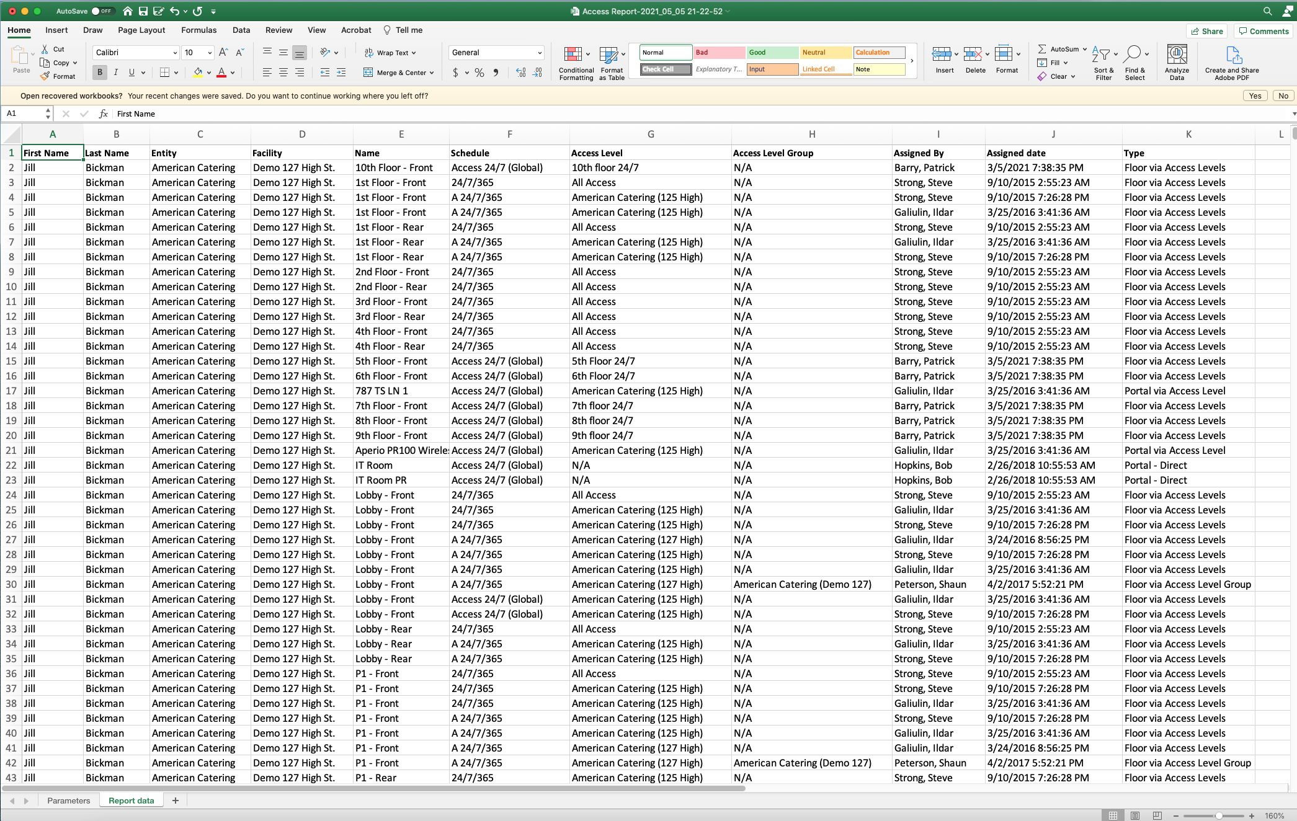Switch to the Formulas ribbon tab

tap(198, 30)
